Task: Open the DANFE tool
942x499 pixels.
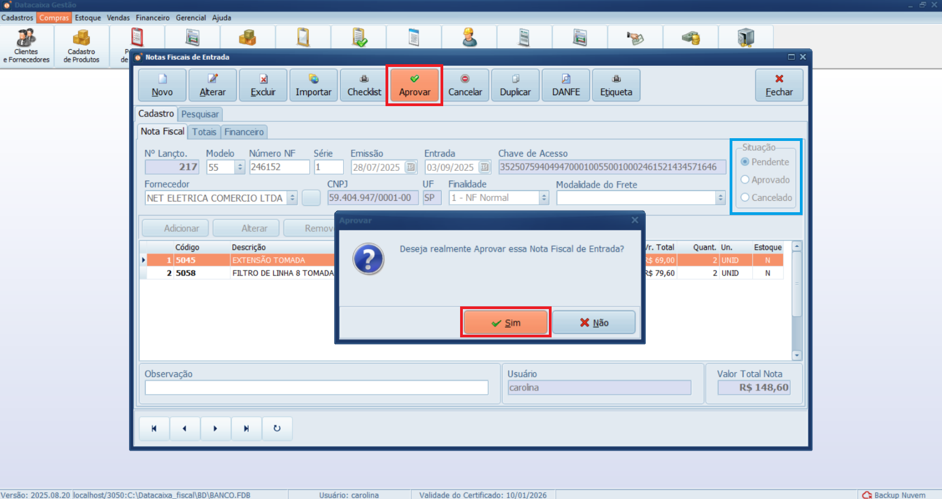Action: pos(565,85)
